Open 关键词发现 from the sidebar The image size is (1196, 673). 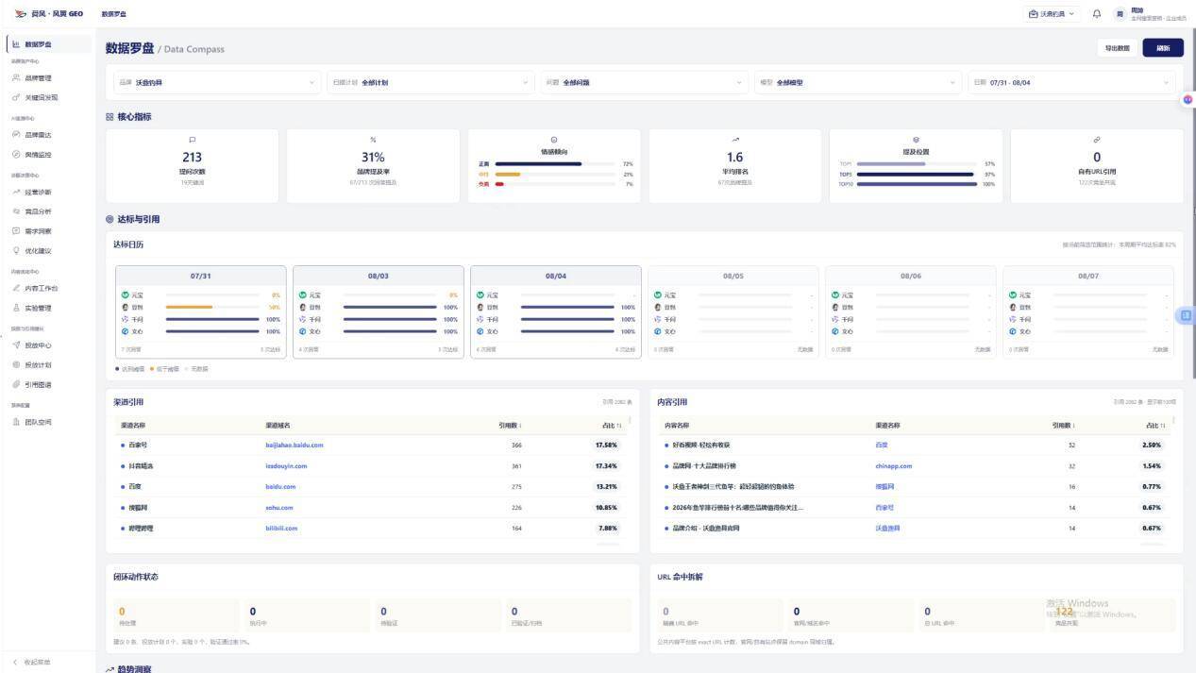tap(42, 97)
